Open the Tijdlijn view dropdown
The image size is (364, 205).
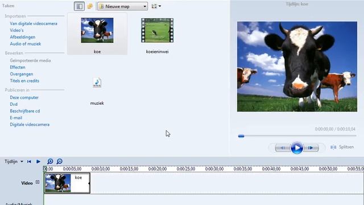tap(14, 161)
